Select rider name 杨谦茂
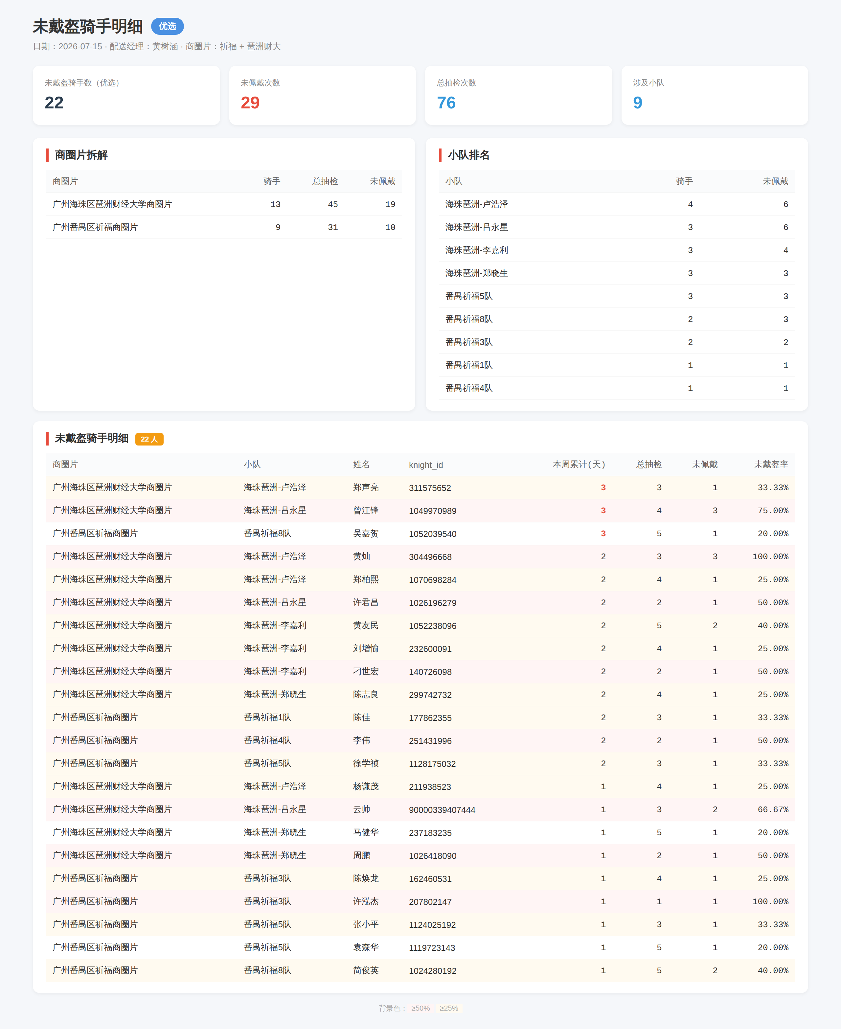The height and width of the screenshot is (1029, 841). click(x=366, y=787)
